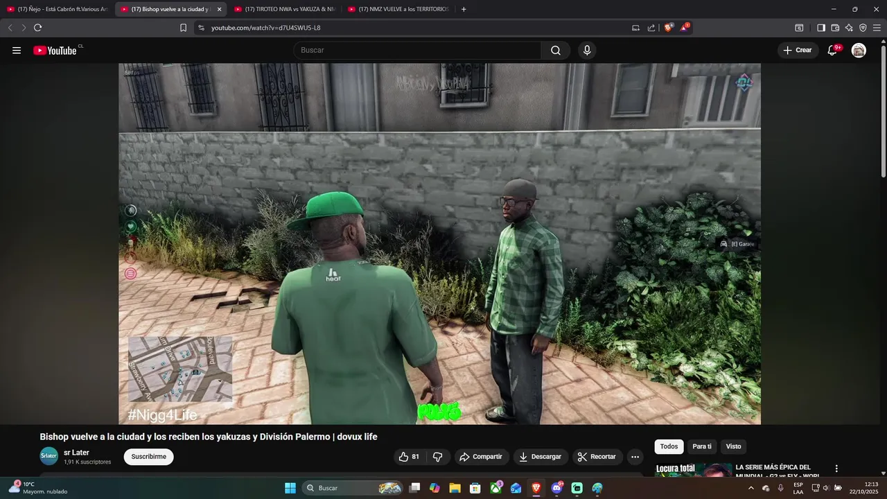
Task: Open Xbox app from taskbar
Action: pos(495,488)
